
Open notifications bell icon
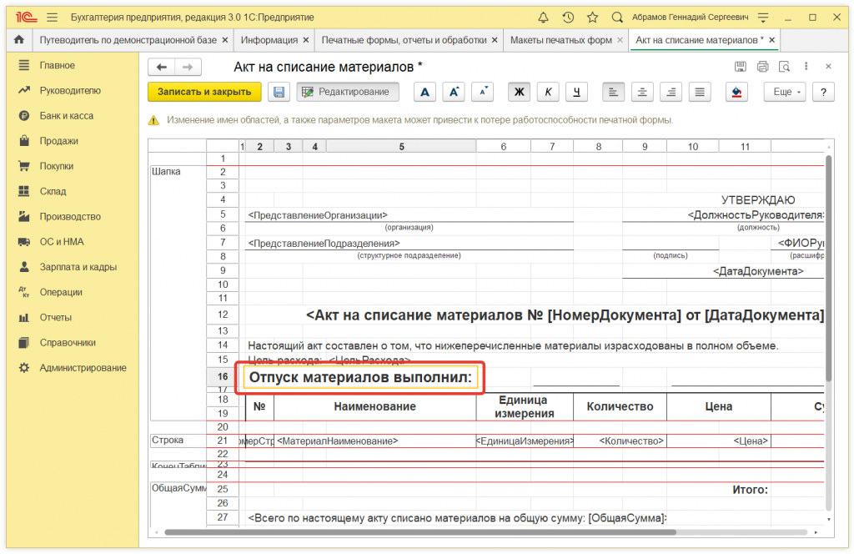click(544, 18)
